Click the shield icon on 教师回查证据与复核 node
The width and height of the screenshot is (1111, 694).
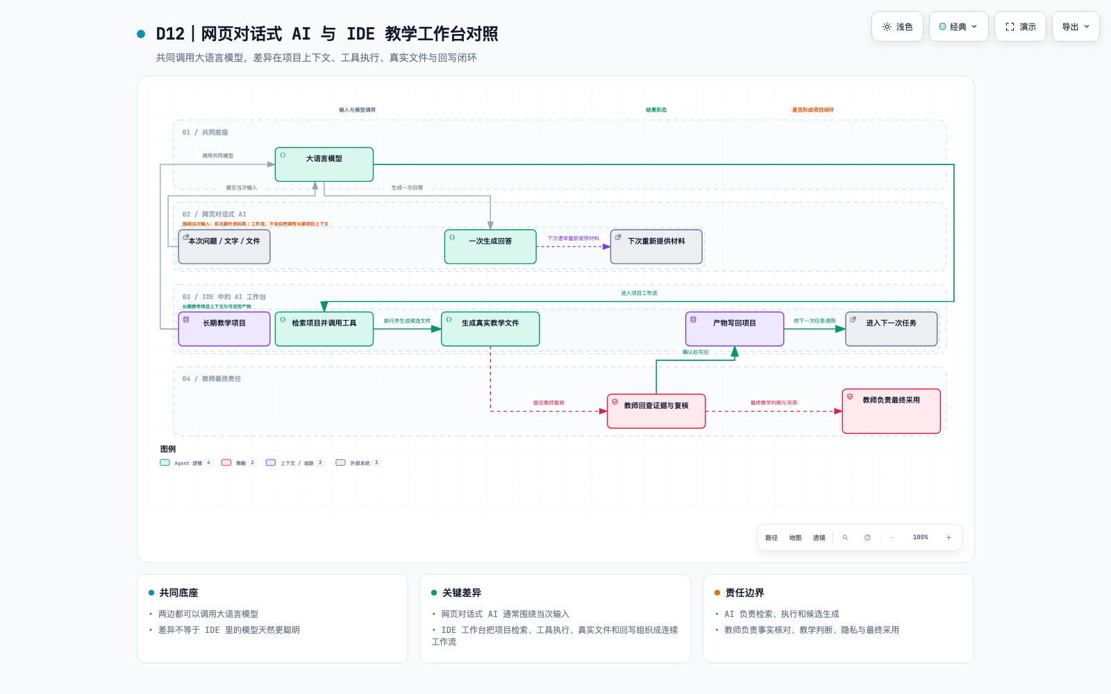pyautogui.click(x=615, y=402)
